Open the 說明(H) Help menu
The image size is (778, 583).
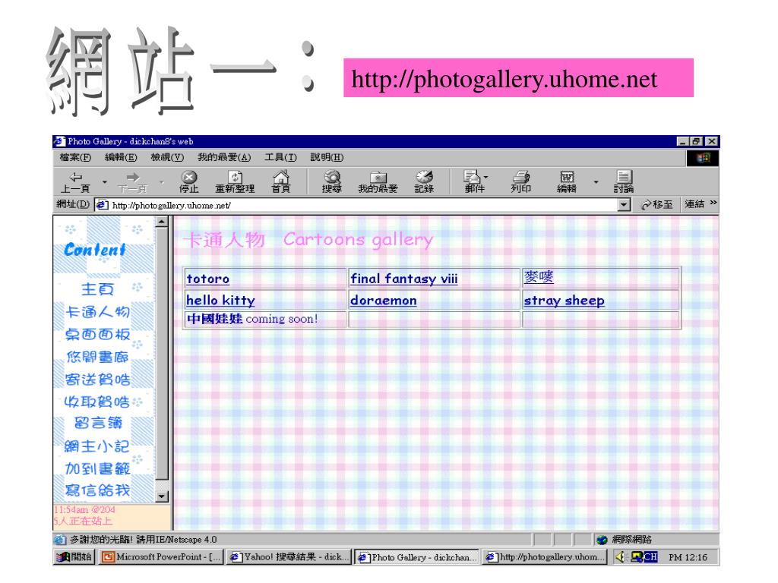click(x=327, y=157)
